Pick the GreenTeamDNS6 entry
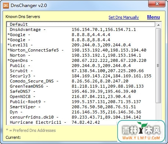The width and height of the screenshot is (168, 144). [x=81, y=86]
